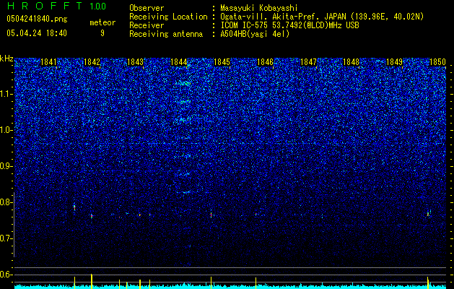This screenshot has width=454, height=289.
Task: Click the HROFFT 1.0.0 program title
Action: click(56, 6)
